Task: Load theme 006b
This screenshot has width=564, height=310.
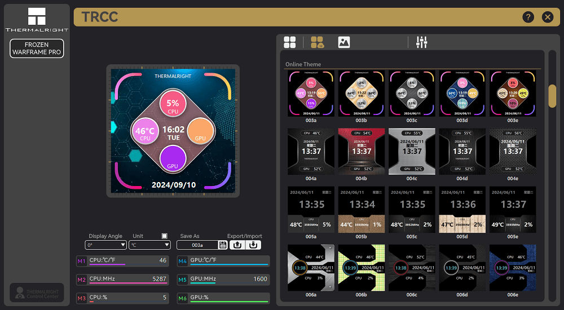Action: [362, 268]
